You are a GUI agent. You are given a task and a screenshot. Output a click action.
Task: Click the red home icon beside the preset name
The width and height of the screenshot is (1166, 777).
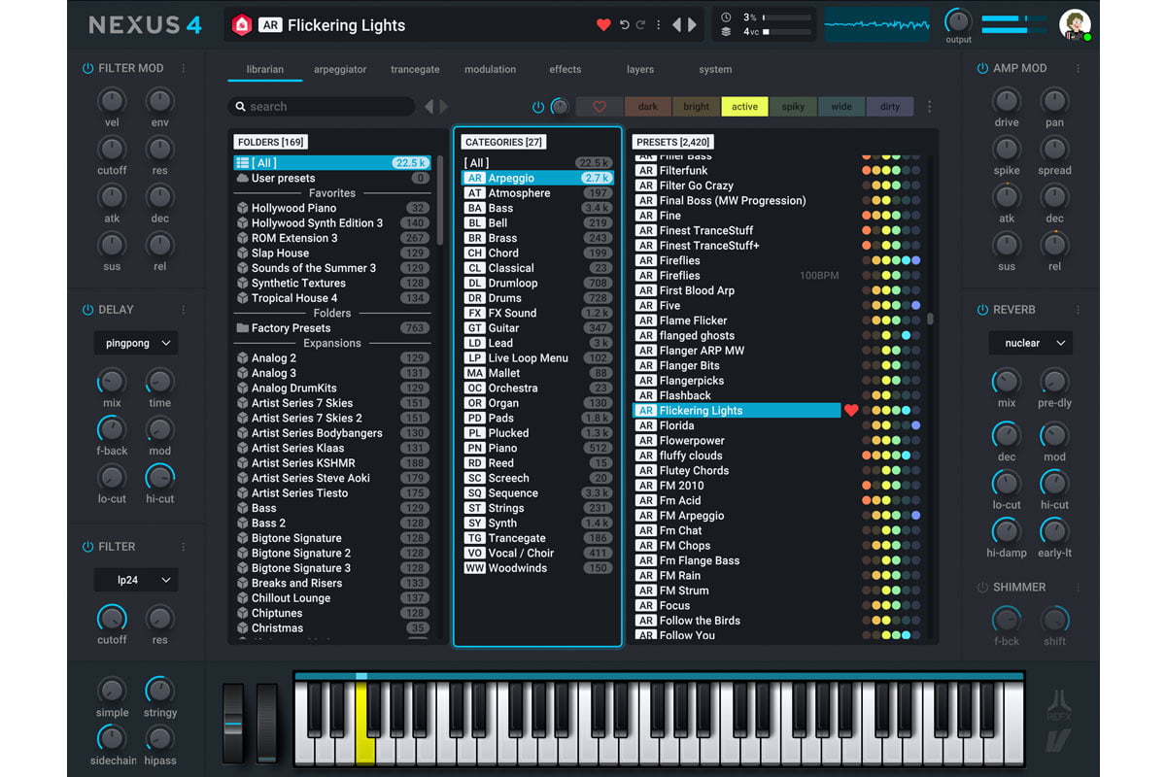242,25
